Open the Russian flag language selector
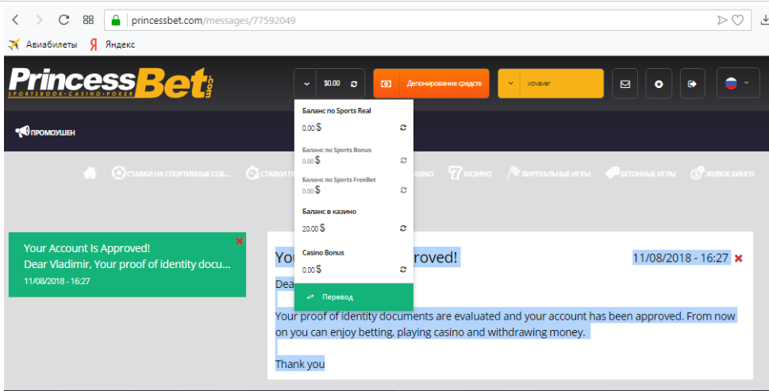Image resolution: width=769 pixels, height=391 pixels. 737,82
